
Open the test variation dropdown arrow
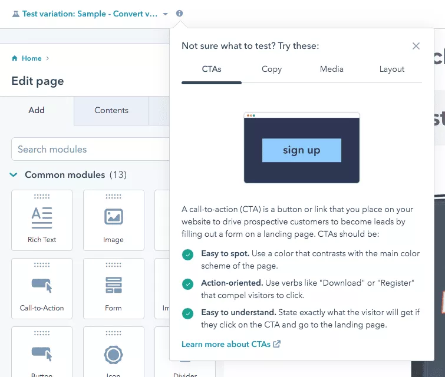[x=166, y=14]
